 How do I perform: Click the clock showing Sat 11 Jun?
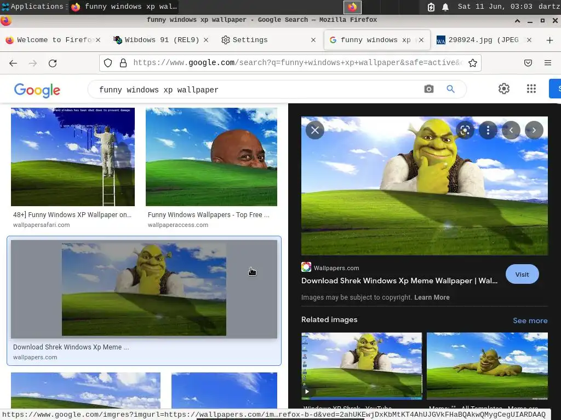[495, 7]
